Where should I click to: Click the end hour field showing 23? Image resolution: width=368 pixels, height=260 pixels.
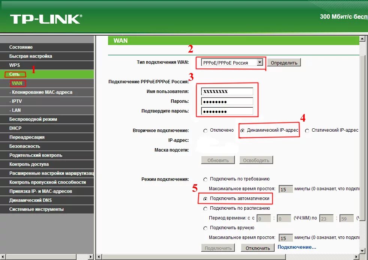pyautogui.click(x=326, y=218)
